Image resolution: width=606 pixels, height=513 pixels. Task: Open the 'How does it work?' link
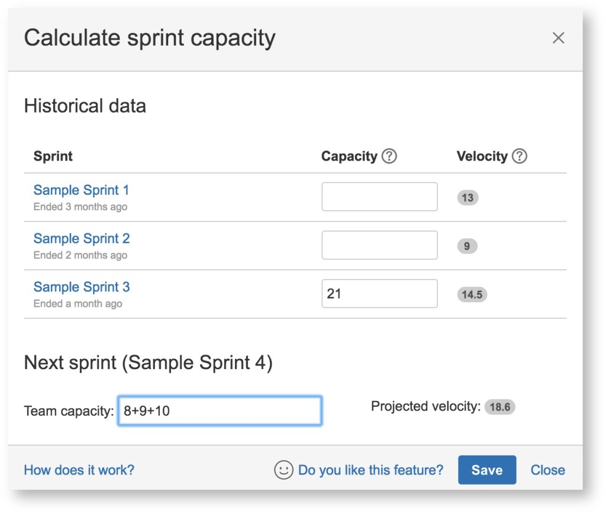point(79,470)
